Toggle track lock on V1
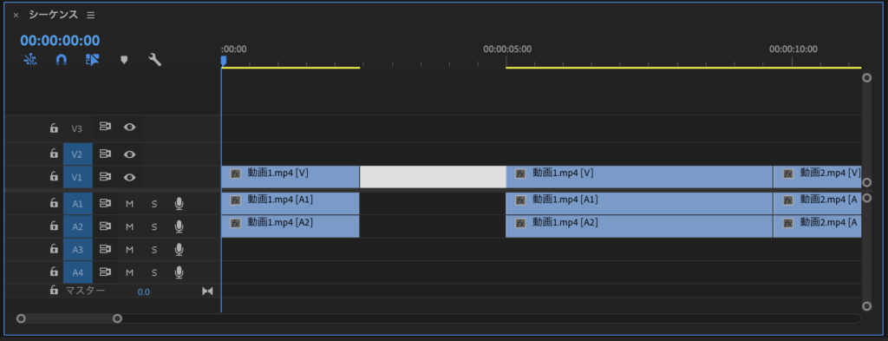The height and width of the screenshot is (341, 888). pyautogui.click(x=54, y=177)
